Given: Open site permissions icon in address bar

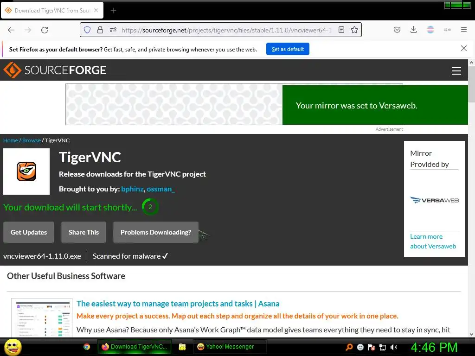Looking at the screenshot, I should [113, 30].
